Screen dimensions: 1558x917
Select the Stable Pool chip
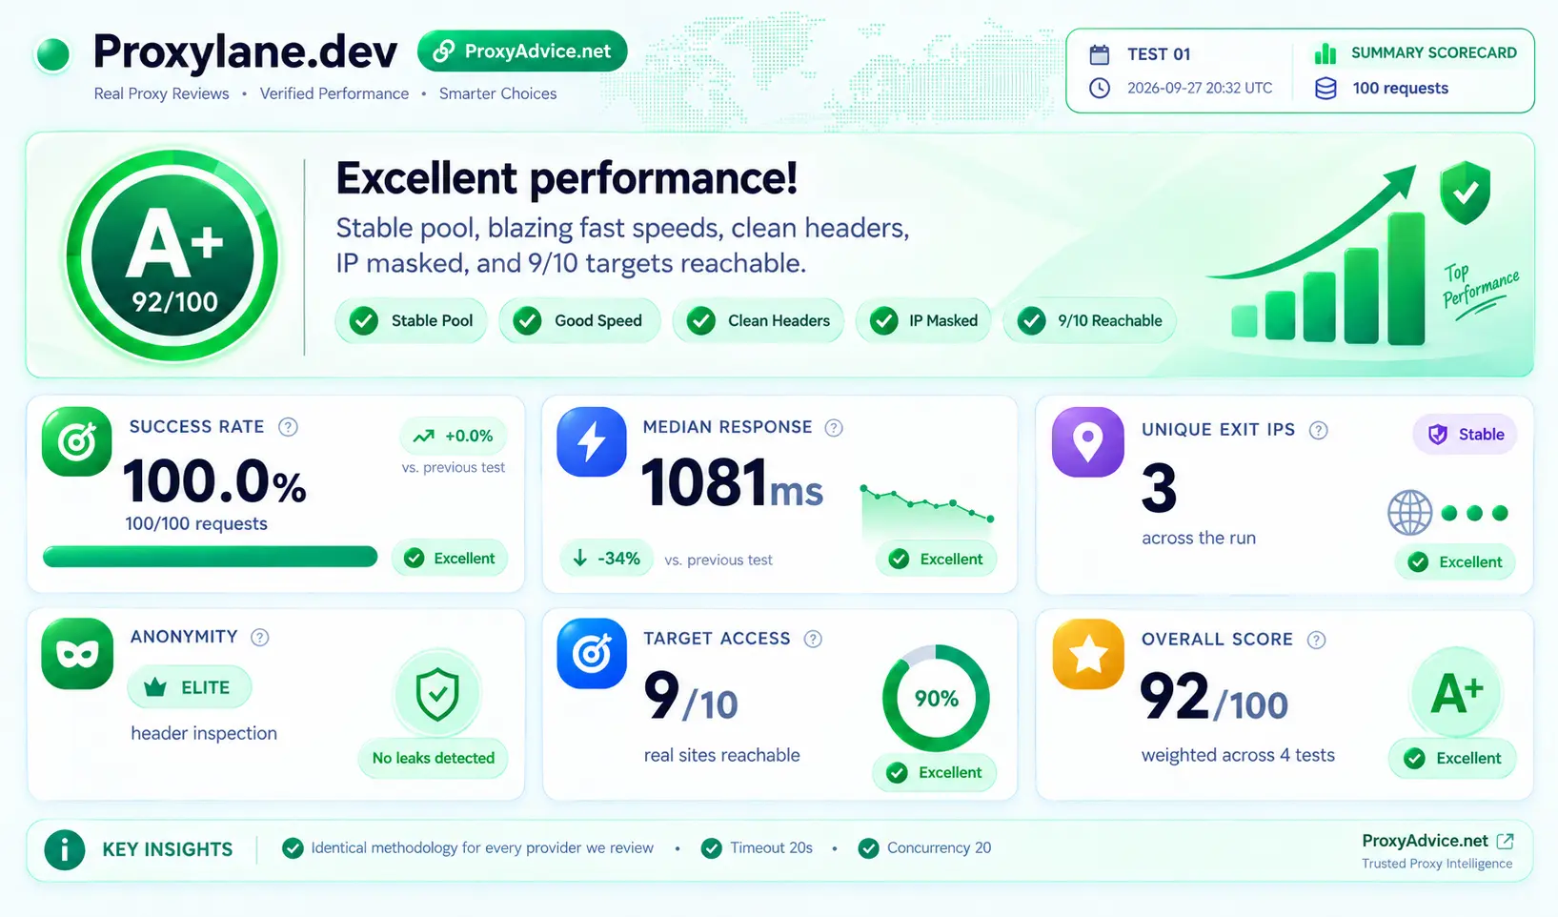click(x=411, y=320)
